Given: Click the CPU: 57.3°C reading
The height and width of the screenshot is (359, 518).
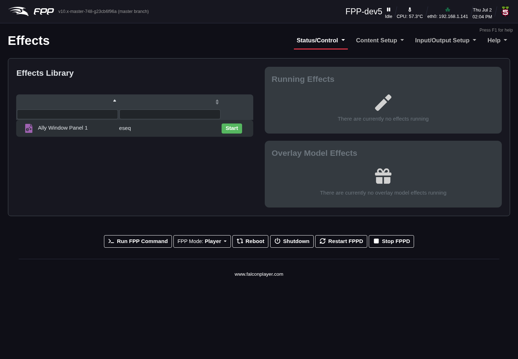Looking at the screenshot, I should point(410,17).
